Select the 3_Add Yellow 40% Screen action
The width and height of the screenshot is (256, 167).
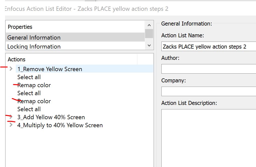tap(51, 117)
